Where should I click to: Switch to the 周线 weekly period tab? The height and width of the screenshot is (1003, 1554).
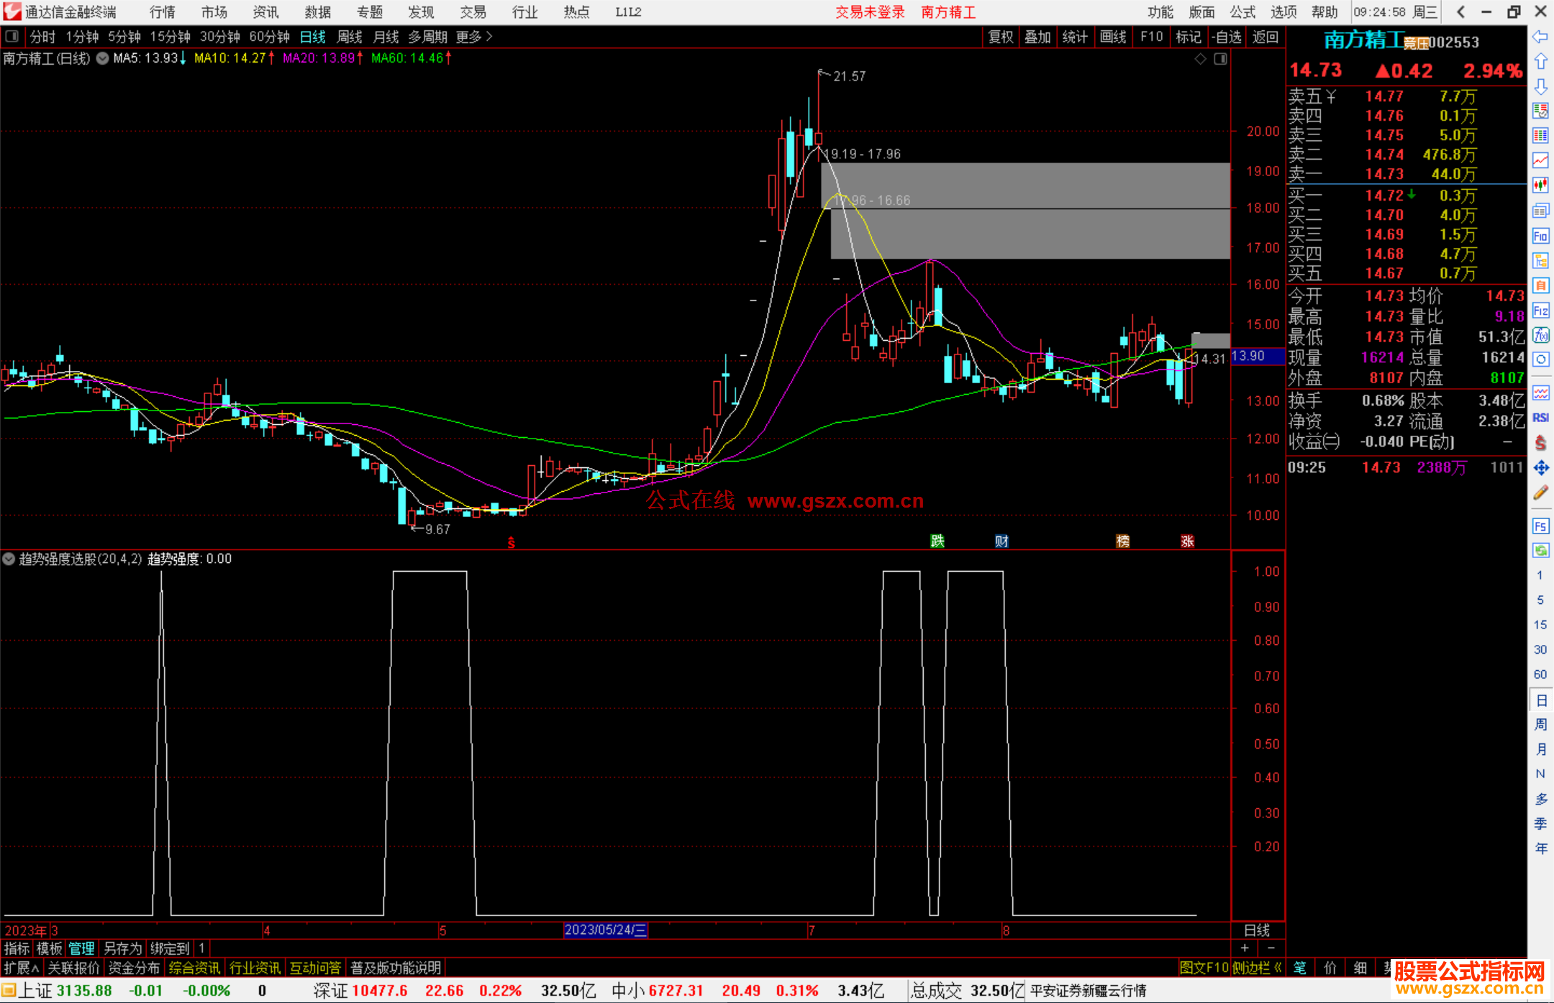[350, 37]
